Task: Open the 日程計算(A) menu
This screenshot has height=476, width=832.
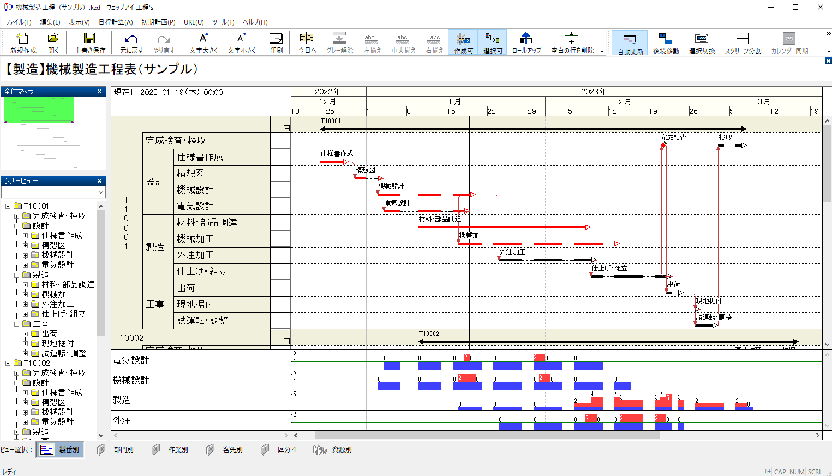Action: click(x=115, y=22)
